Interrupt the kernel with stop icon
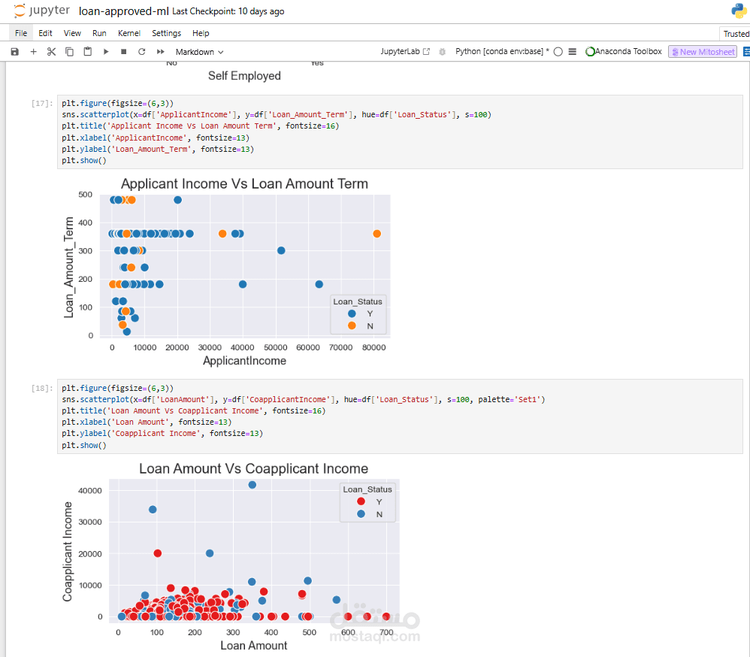 (x=123, y=52)
